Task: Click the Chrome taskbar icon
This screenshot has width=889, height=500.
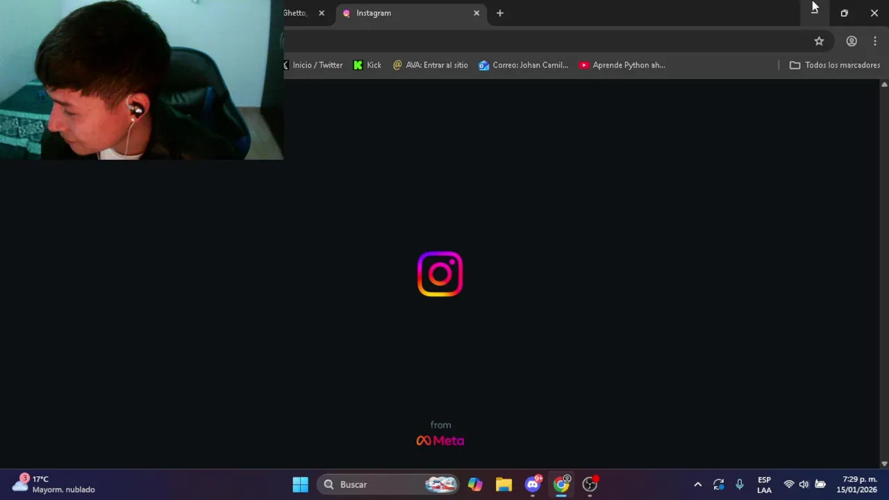Action: click(561, 485)
